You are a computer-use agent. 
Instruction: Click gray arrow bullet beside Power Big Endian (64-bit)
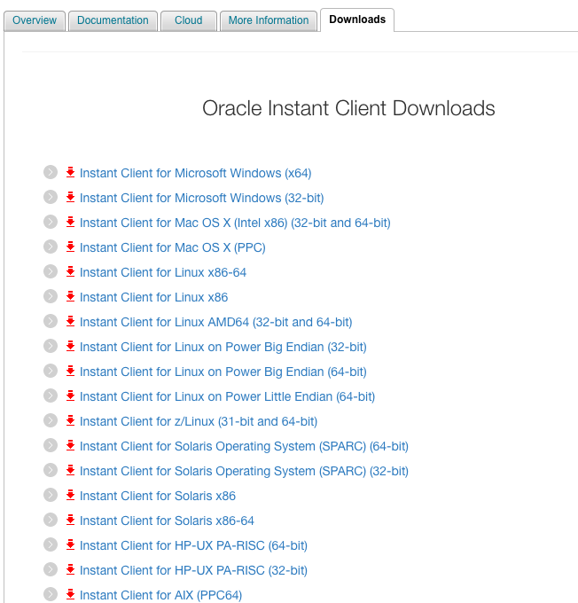pyautogui.click(x=51, y=371)
